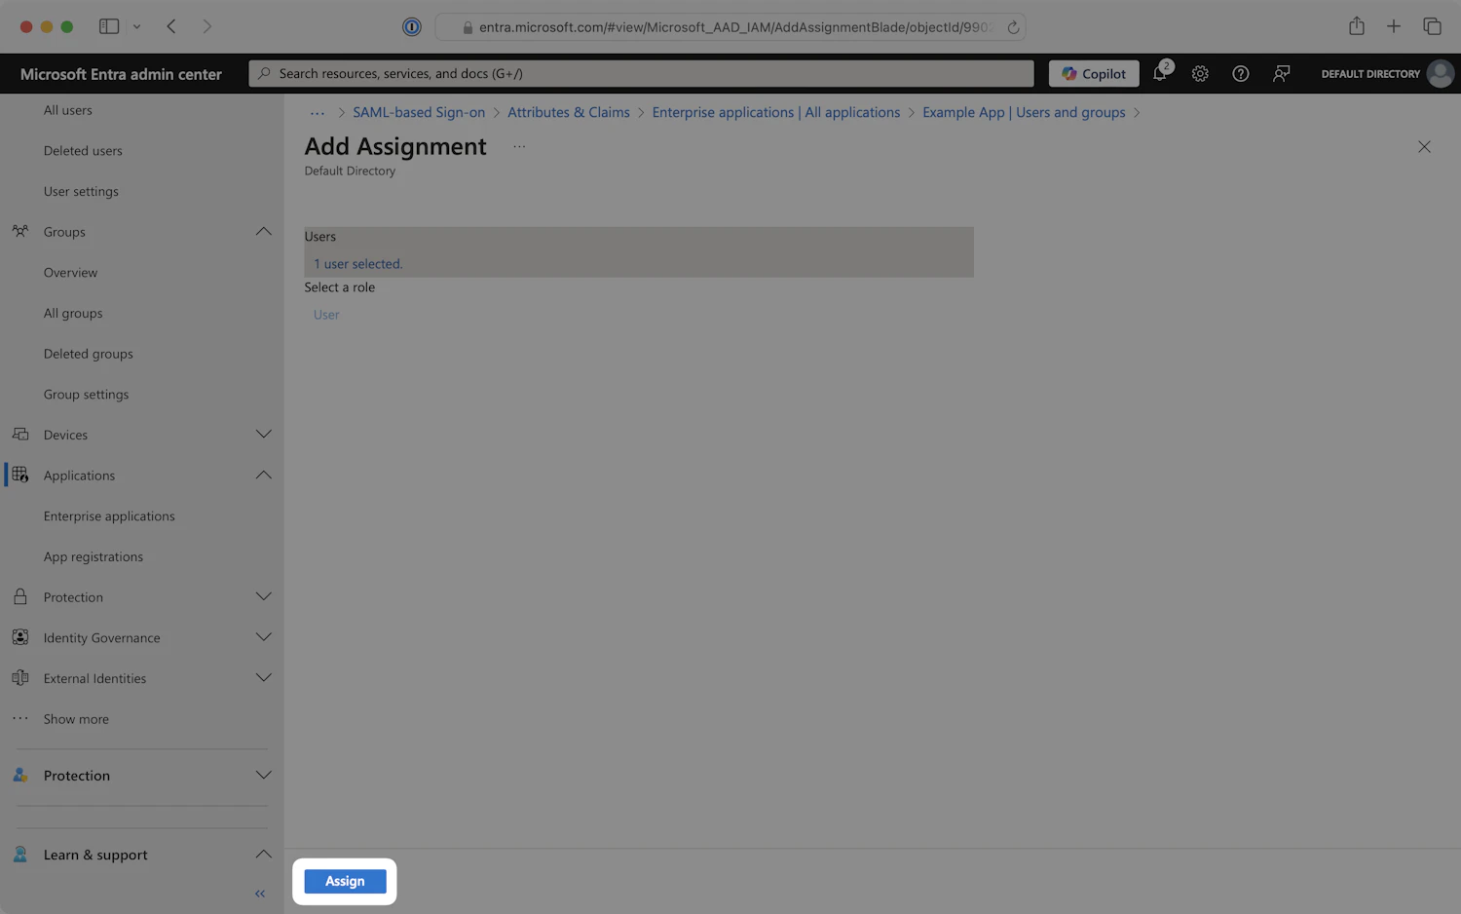Open App registrations in sidebar
The width and height of the screenshot is (1461, 914).
(94, 557)
